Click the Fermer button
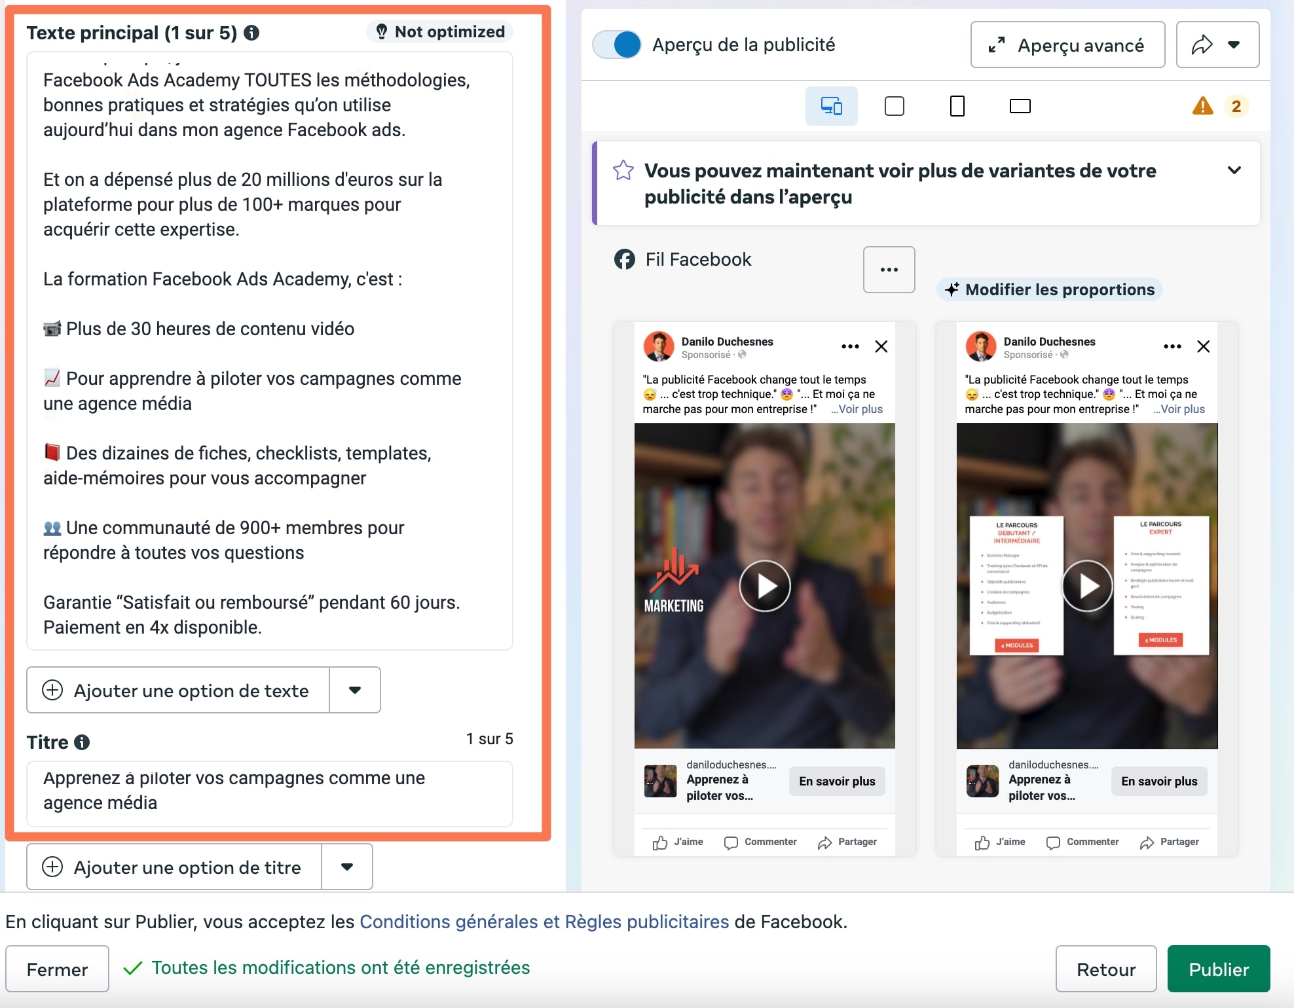 point(57,969)
